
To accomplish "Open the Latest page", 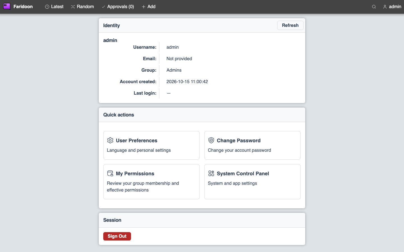I will coord(54,7).
